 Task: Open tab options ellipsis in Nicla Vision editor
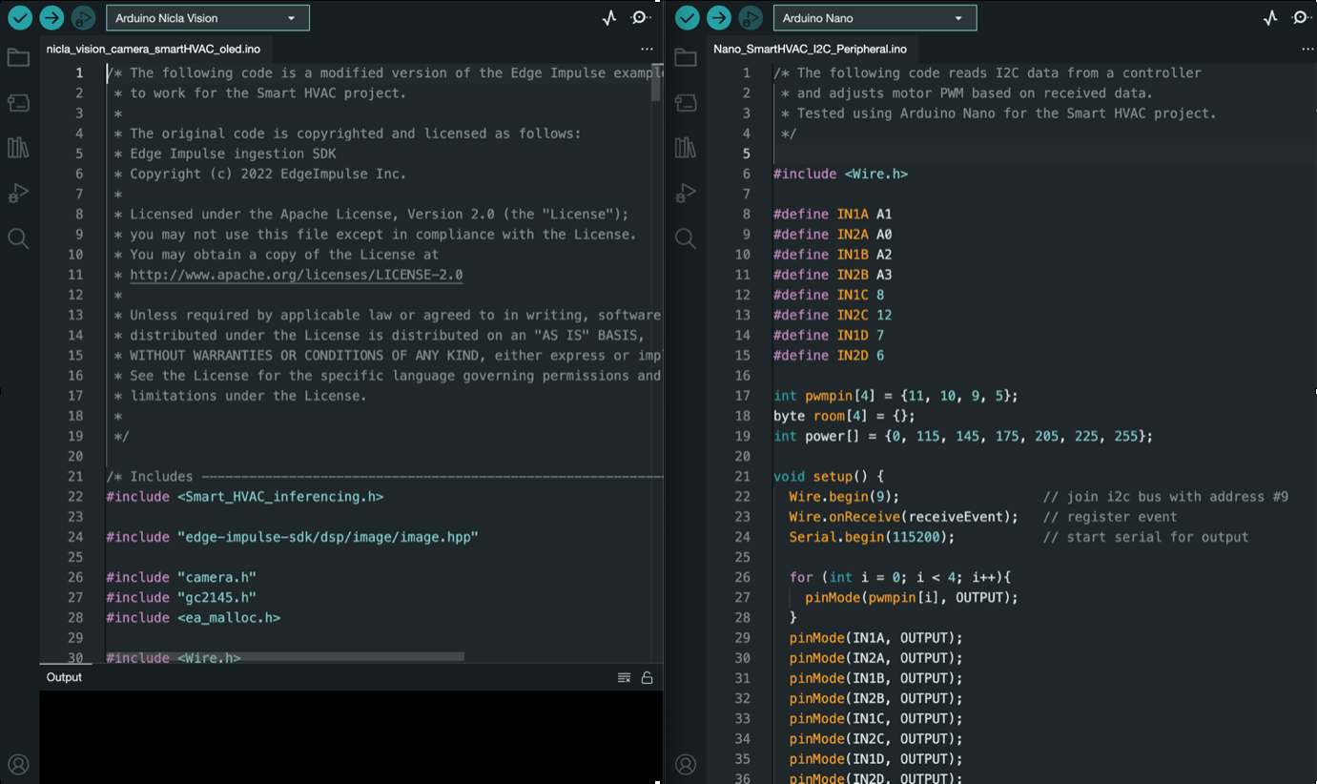tap(647, 49)
